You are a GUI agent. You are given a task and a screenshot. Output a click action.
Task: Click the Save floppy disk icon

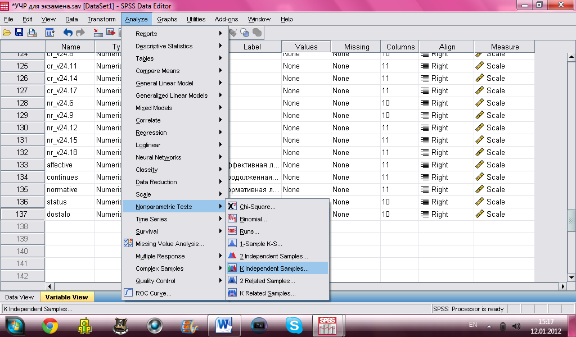[19, 33]
